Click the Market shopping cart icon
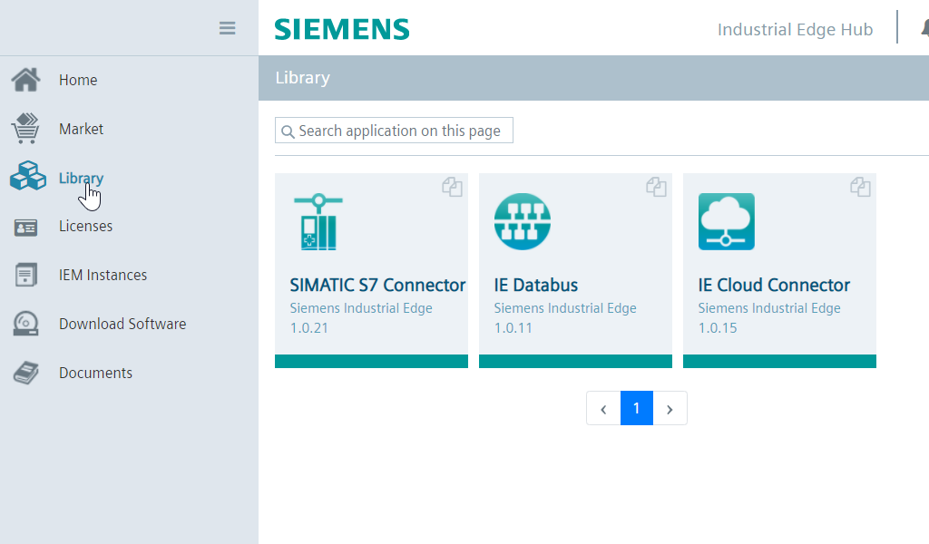The width and height of the screenshot is (929, 544). pos(25,129)
